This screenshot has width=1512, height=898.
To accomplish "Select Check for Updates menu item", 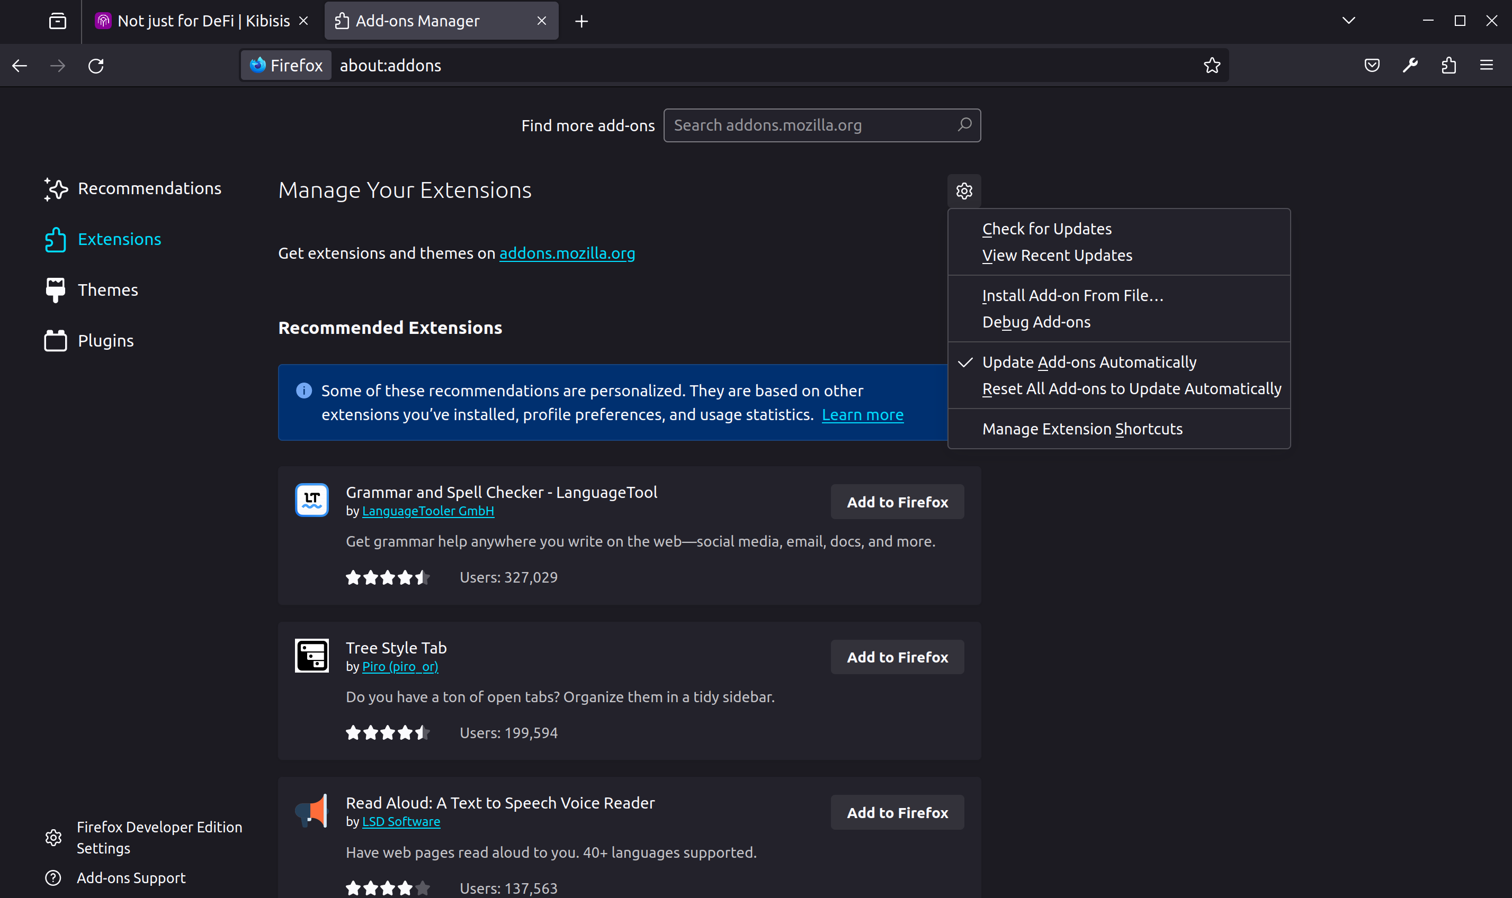I will point(1047,228).
